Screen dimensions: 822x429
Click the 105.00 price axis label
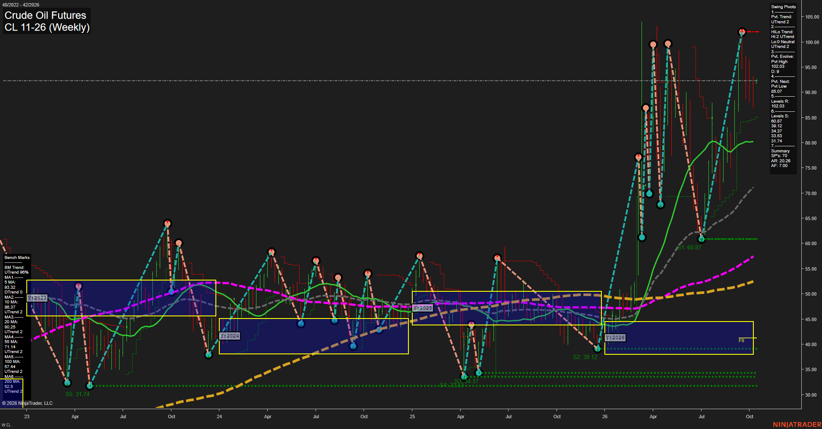812,17
